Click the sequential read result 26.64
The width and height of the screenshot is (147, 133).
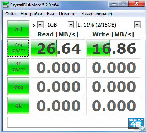point(58,48)
